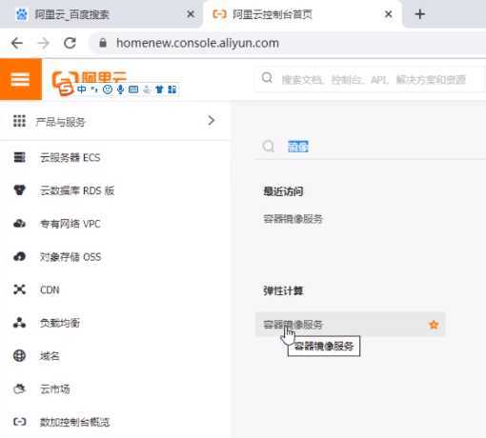The height and width of the screenshot is (438, 486).
Task: Open the orange hamburger menu
Action: coord(21,79)
